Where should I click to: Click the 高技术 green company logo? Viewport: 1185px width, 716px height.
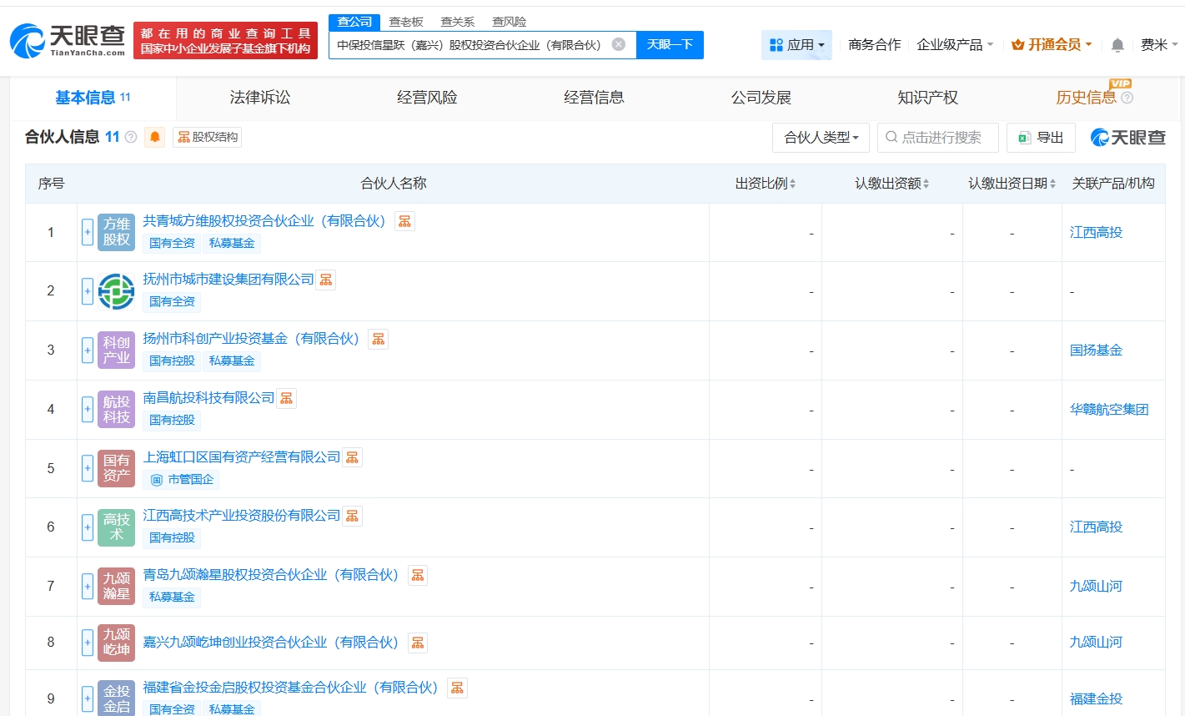[116, 527]
